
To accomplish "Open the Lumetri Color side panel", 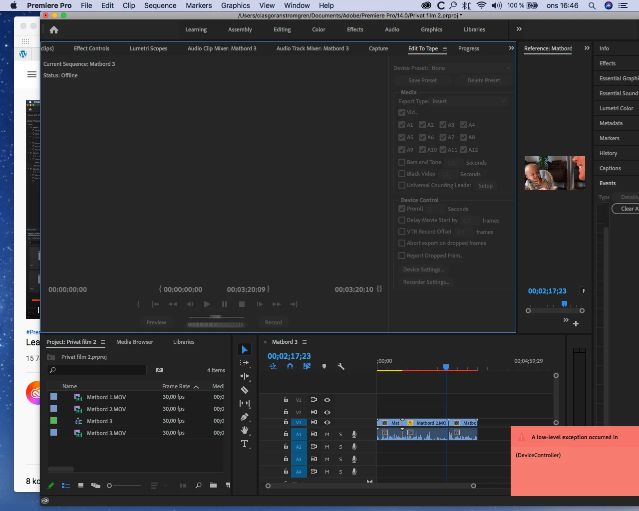I will (616, 108).
